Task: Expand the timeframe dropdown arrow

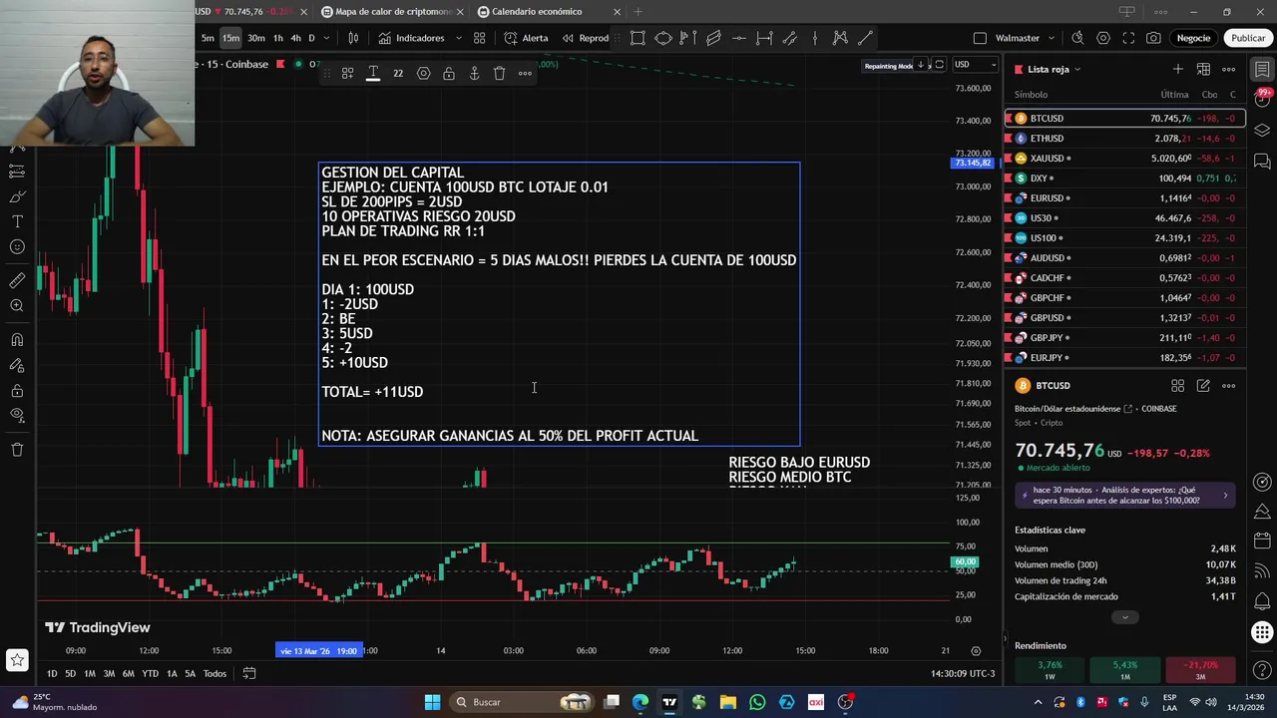Action: click(328, 38)
